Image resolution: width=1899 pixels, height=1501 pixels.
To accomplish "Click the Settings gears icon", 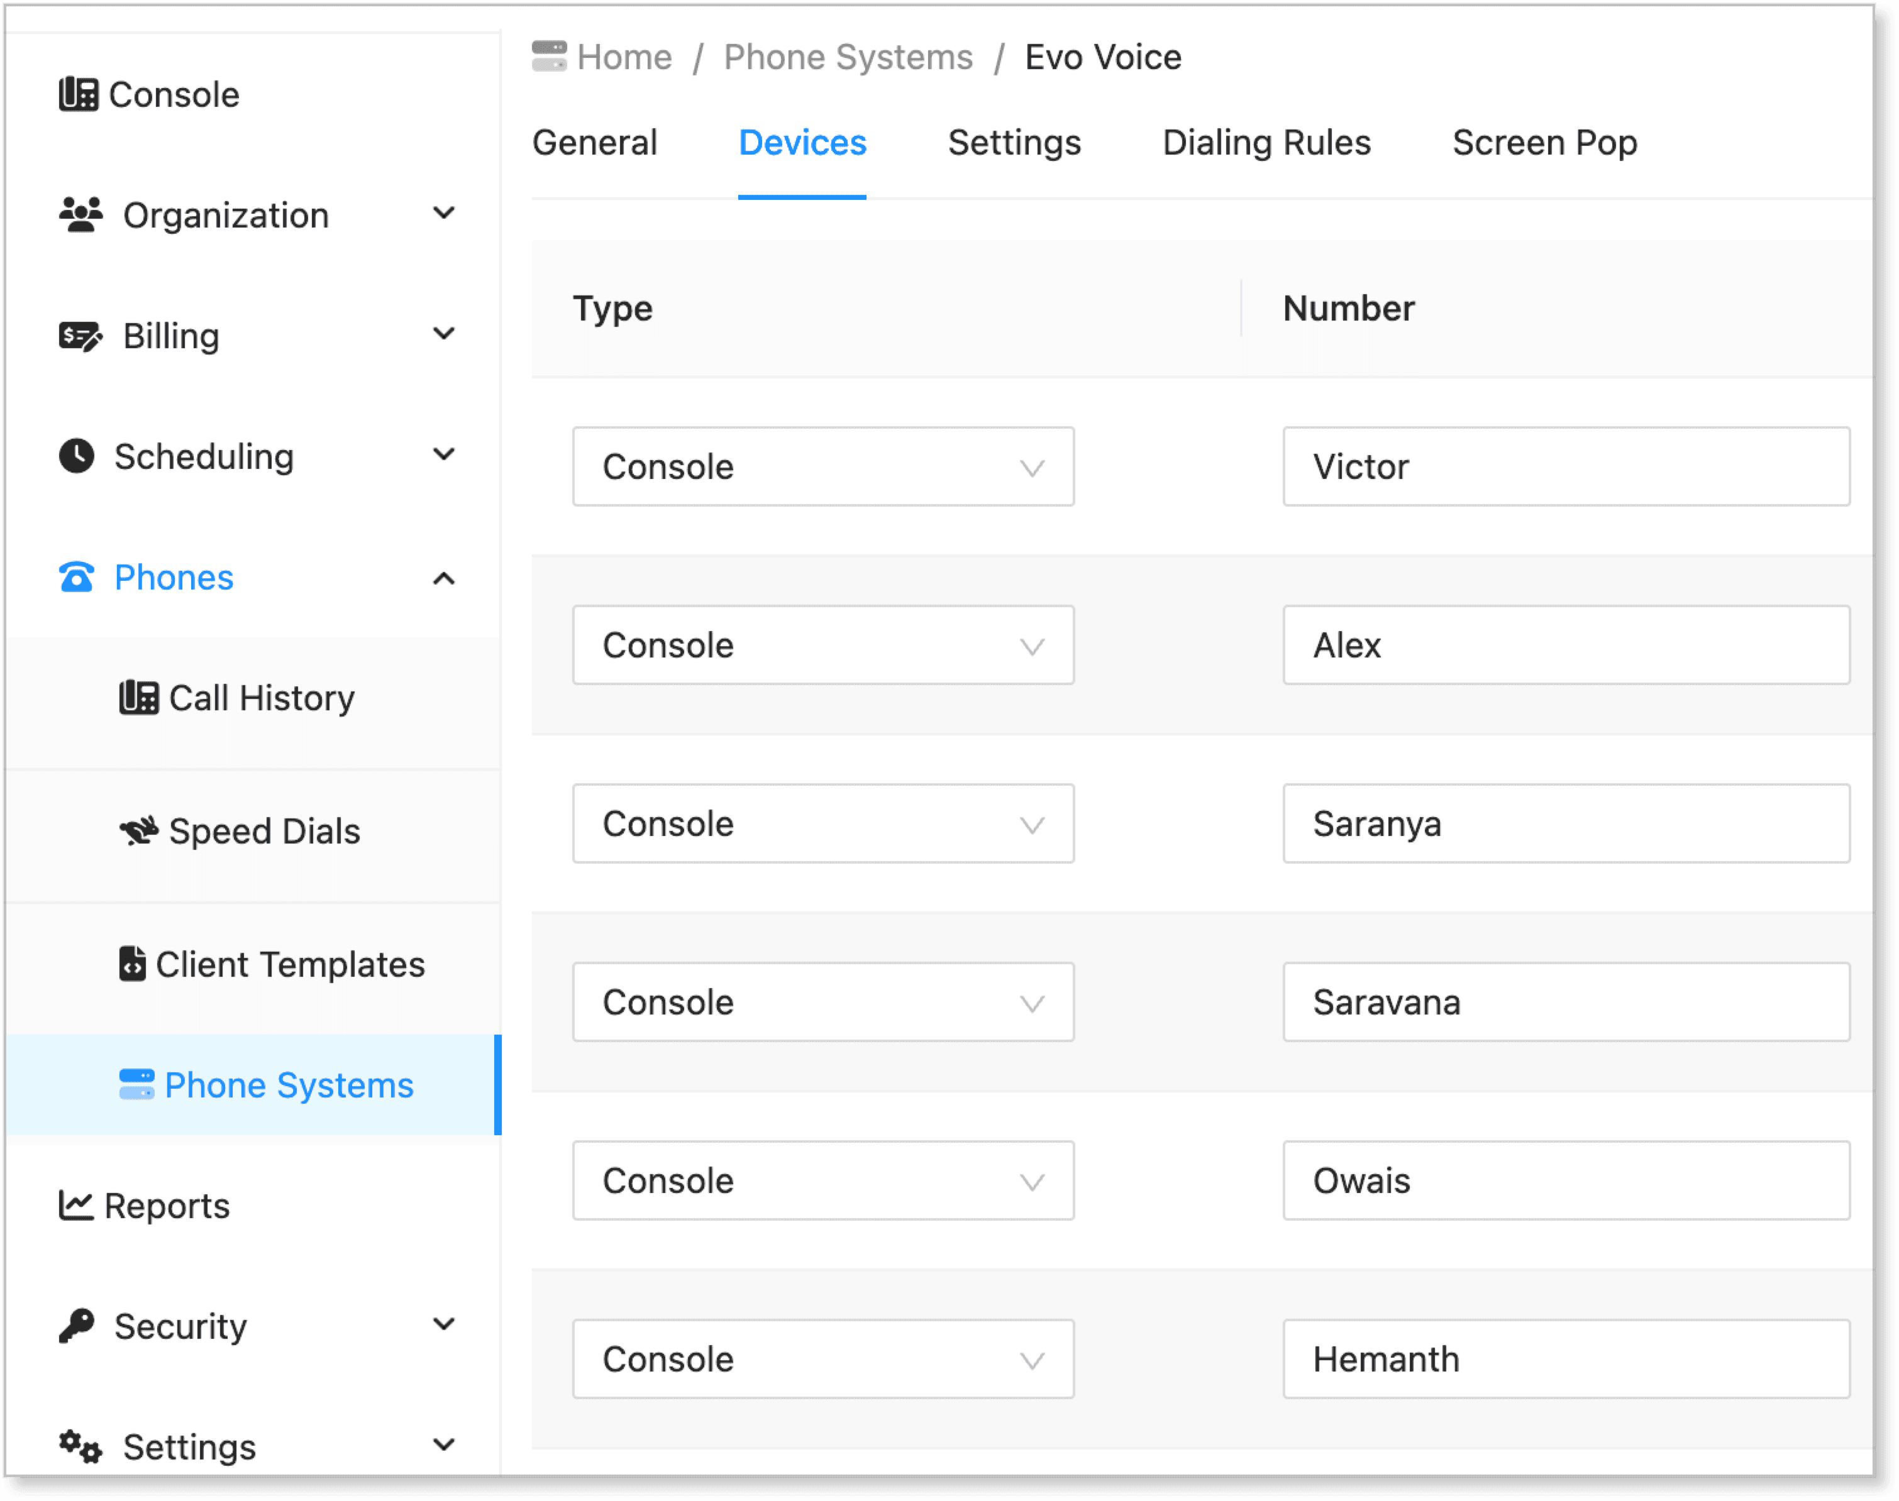I will 81,1446.
